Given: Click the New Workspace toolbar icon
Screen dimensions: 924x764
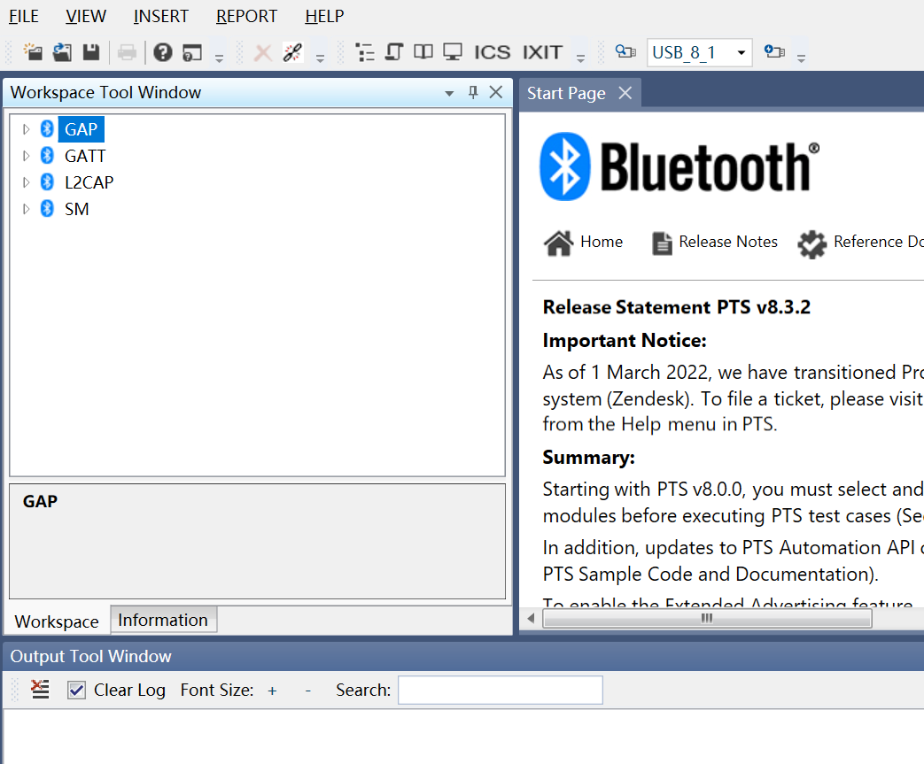Looking at the screenshot, I should (33, 52).
